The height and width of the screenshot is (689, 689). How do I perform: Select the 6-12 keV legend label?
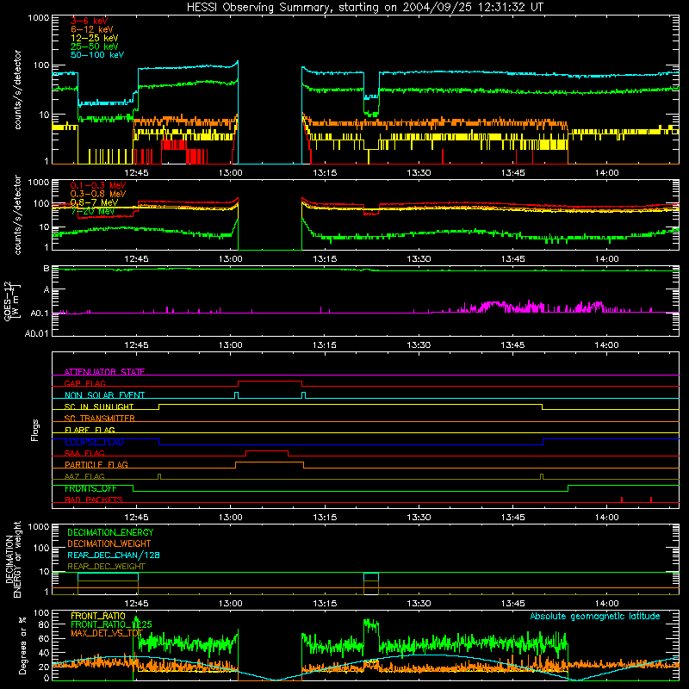click(92, 29)
